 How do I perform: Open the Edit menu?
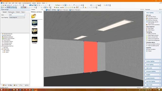[7, 3]
